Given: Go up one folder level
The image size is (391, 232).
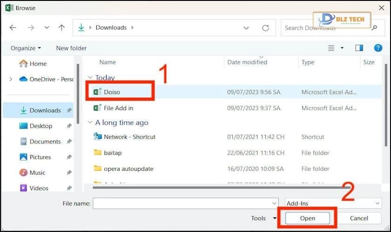Looking at the screenshot, I should click(61, 27).
